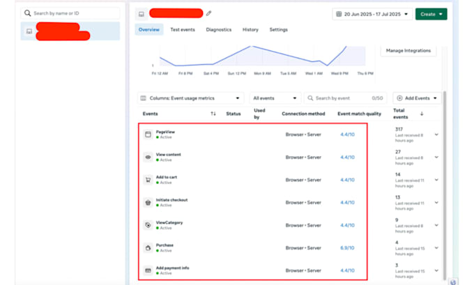
Task: Click the magnifier icon in sidebar search
Action: 27,13
